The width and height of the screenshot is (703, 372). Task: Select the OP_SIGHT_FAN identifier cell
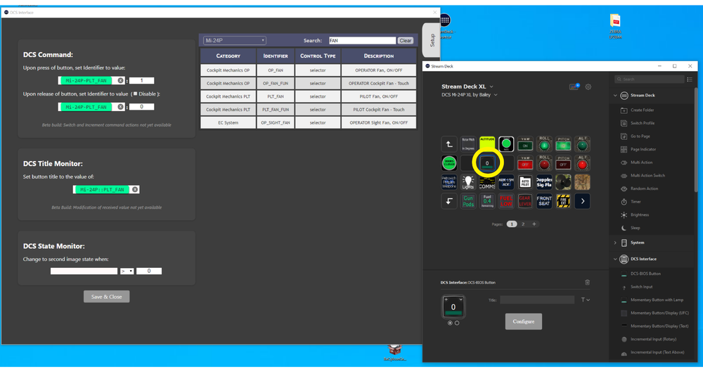pos(276,122)
